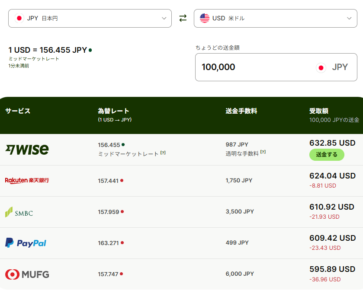Click the Japan flag in JPY selector
Image resolution: width=363 pixels, height=290 pixels.
pyautogui.click(x=19, y=18)
